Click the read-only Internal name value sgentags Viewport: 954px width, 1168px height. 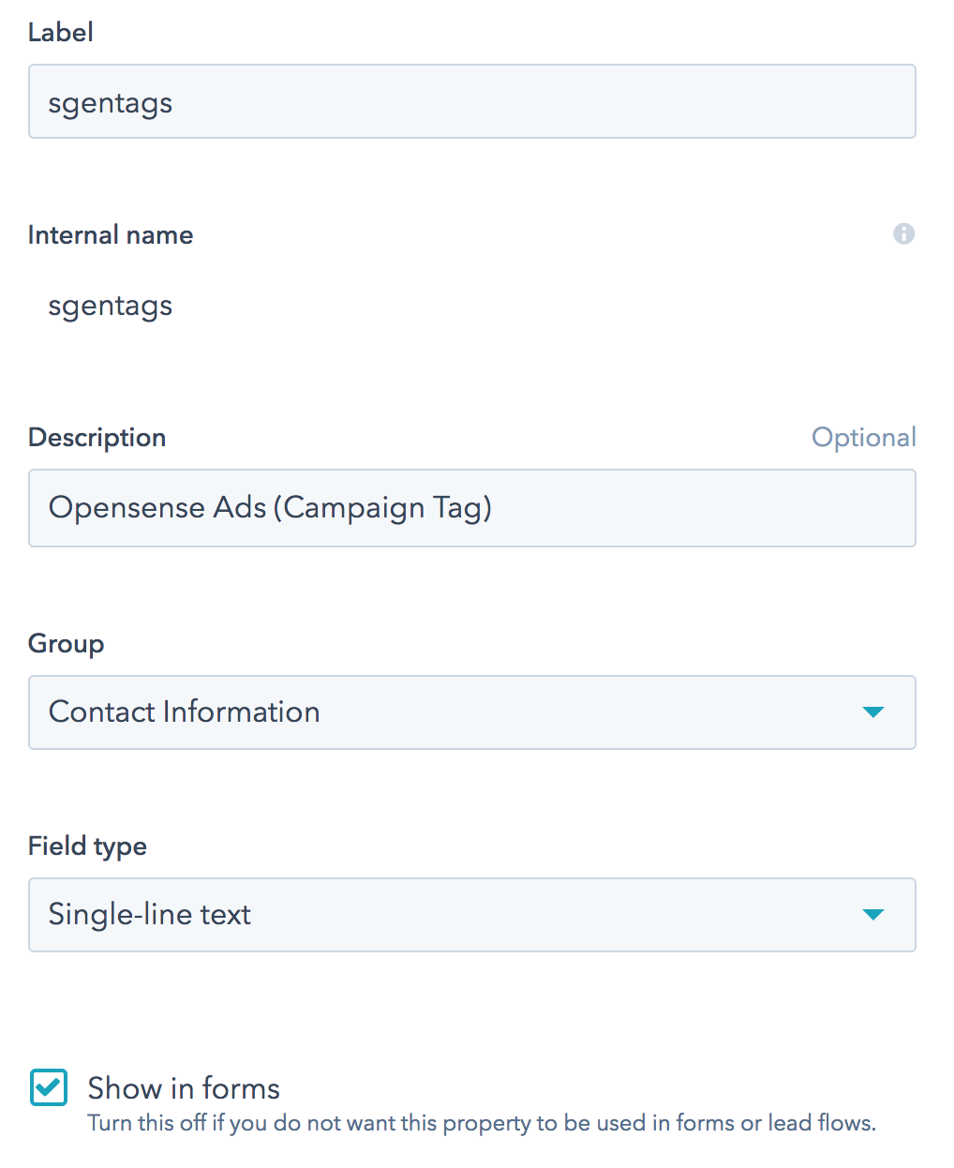tap(111, 307)
